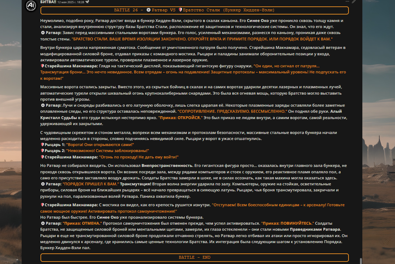Click the pencil edit post icon
Viewport: 395px width, 264px height.
(354, 2)
